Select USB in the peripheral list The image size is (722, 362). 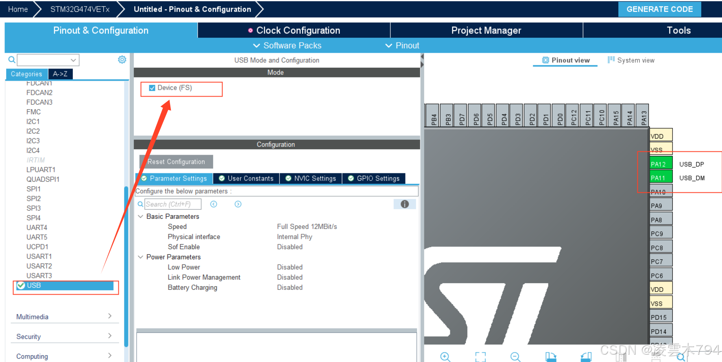(65, 285)
